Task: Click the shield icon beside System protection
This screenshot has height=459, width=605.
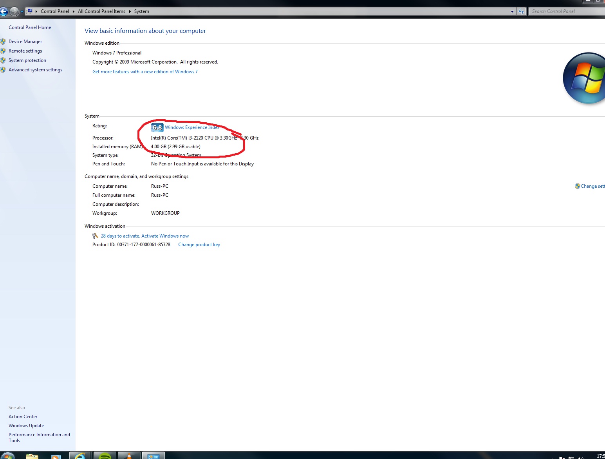Action: [3, 60]
